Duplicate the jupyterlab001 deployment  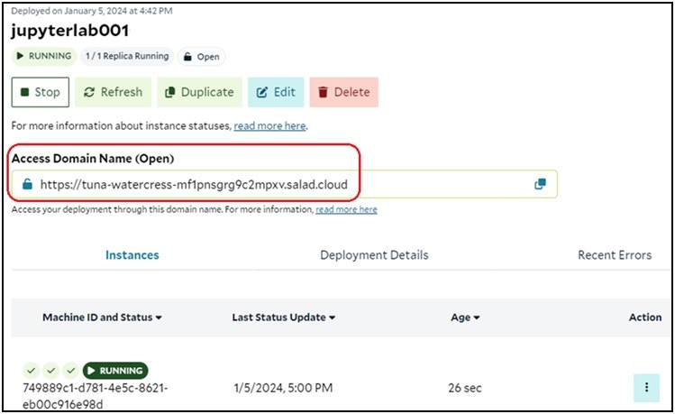(199, 92)
